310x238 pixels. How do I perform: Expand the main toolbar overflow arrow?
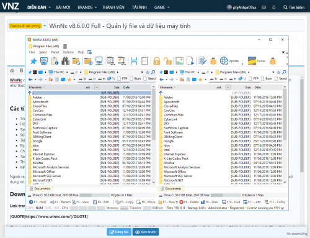coord(242,64)
